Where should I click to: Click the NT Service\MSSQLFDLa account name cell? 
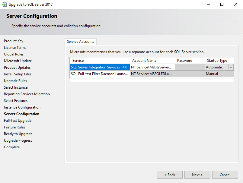pyautogui.click(x=152, y=74)
